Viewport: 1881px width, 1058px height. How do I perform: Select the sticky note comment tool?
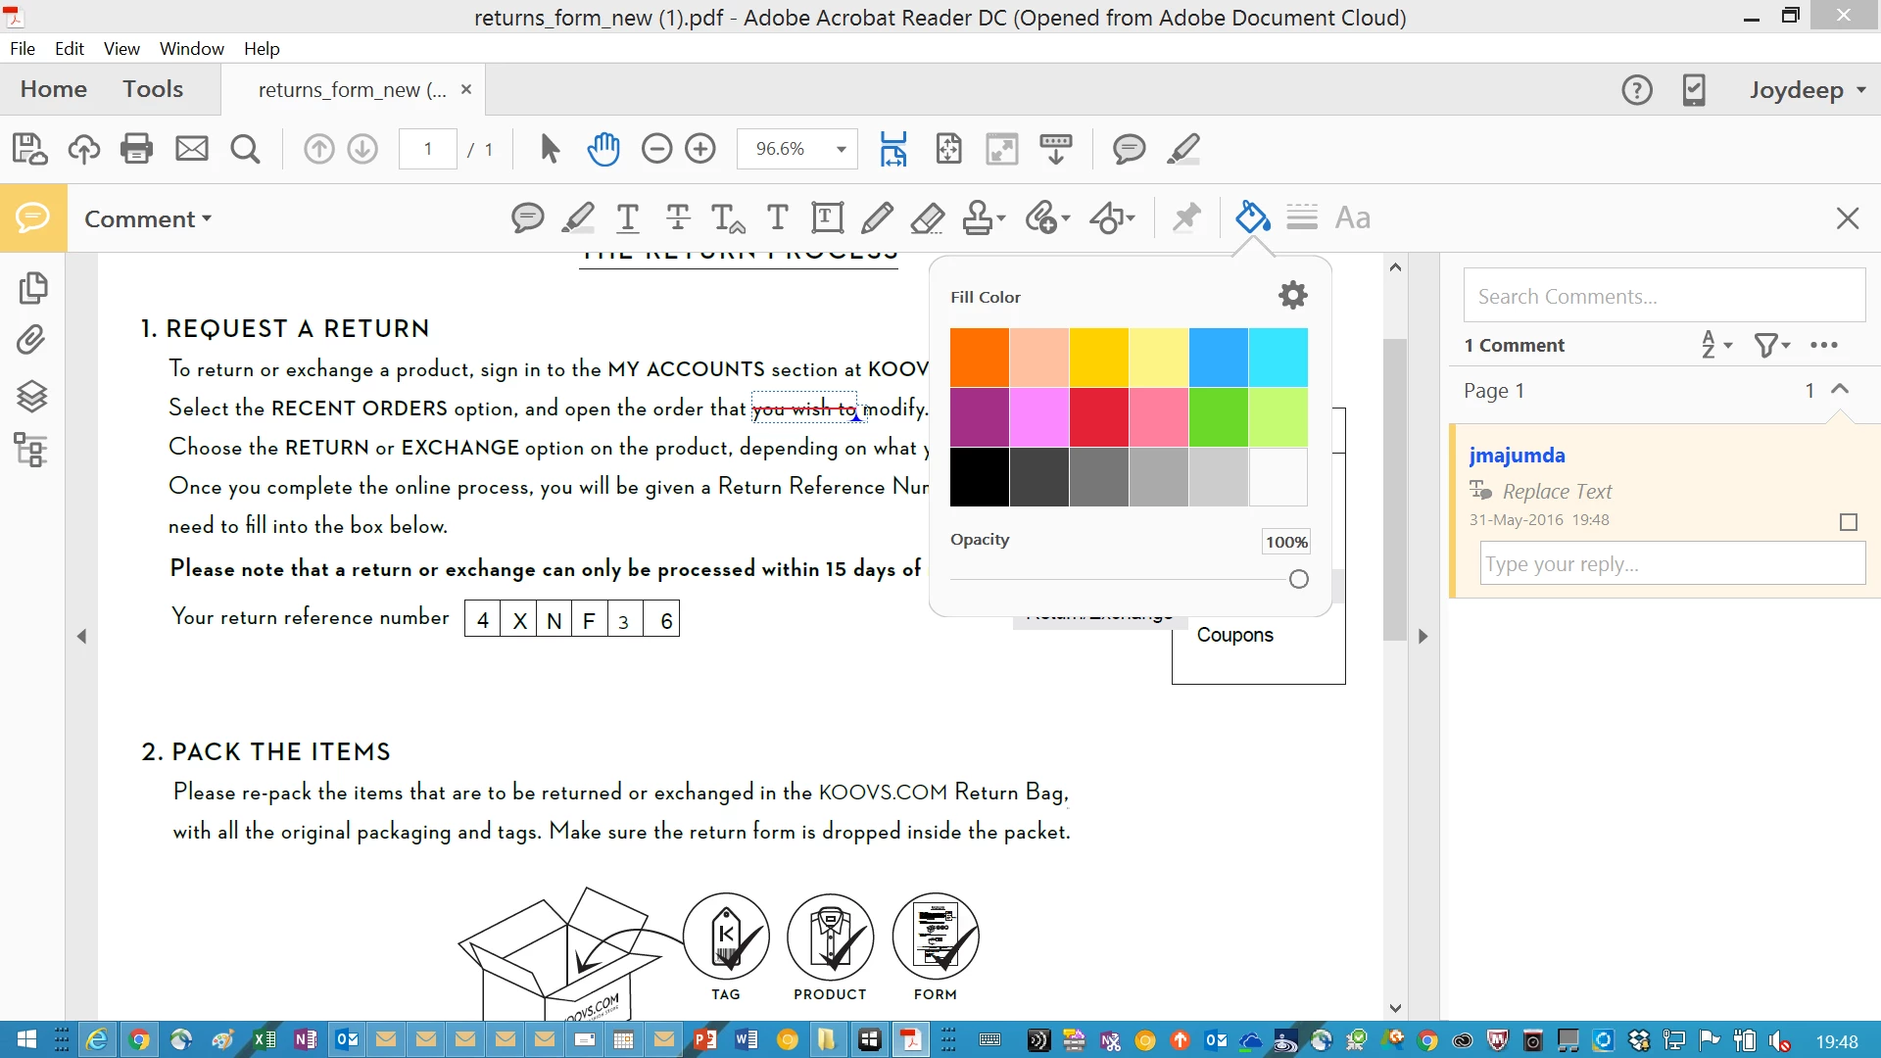527,217
